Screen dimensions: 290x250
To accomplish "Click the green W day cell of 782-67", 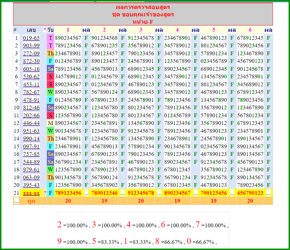I will [50, 92].
